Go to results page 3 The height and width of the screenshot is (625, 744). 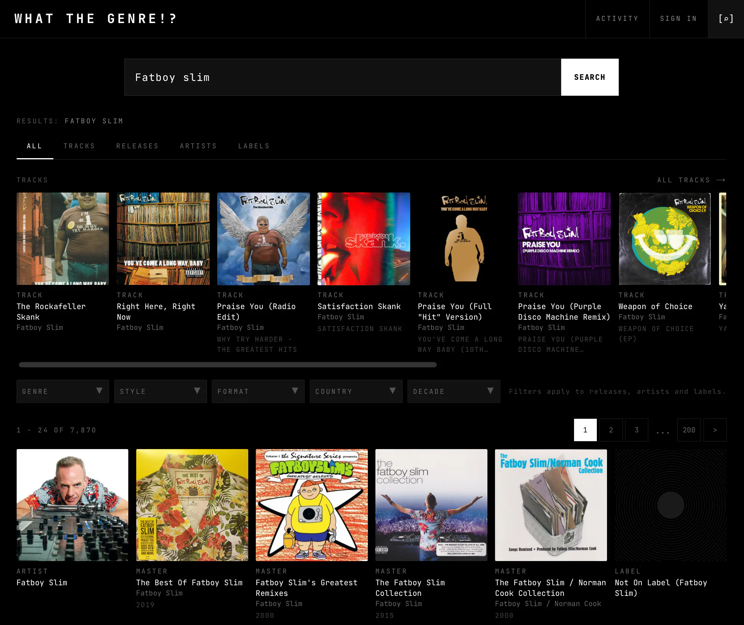[637, 430]
